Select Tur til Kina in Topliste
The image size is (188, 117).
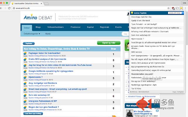point(136,88)
